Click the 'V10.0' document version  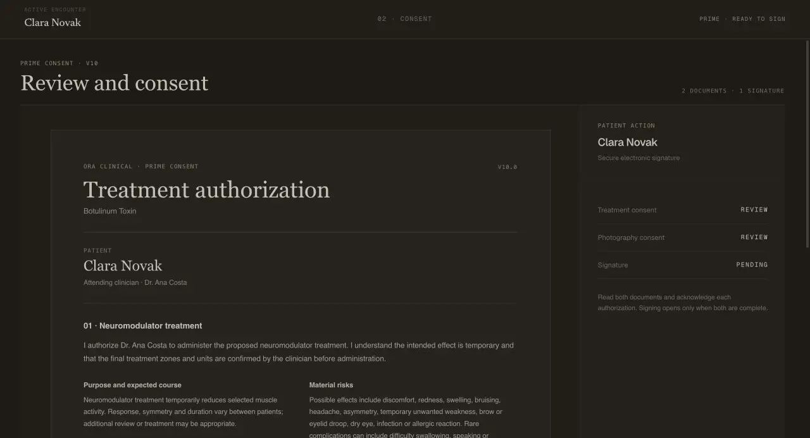pyautogui.click(x=508, y=167)
